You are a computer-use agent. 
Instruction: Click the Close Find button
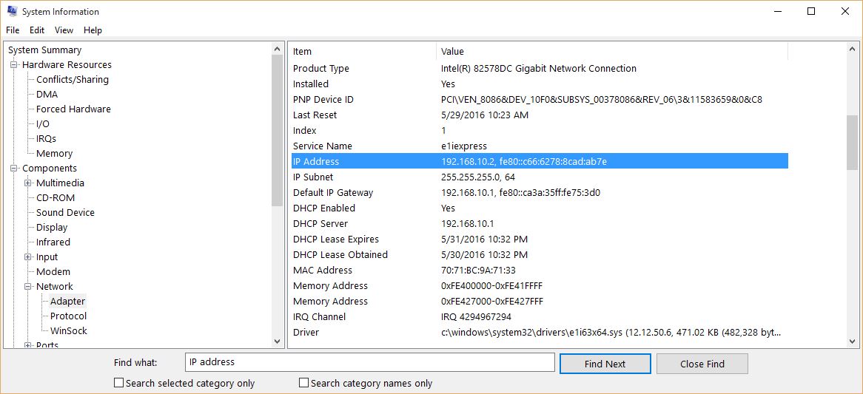[x=702, y=364]
